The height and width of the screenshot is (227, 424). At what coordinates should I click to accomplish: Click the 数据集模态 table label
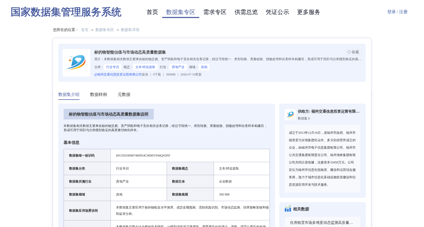click(180, 168)
